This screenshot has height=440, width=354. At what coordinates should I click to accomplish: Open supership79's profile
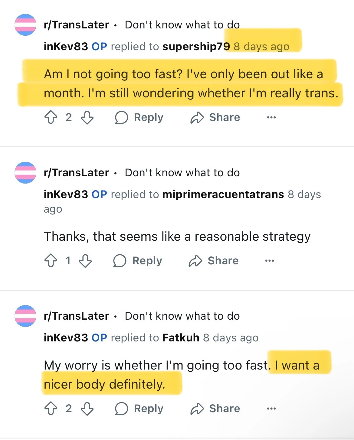pyautogui.click(x=196, y=47)
